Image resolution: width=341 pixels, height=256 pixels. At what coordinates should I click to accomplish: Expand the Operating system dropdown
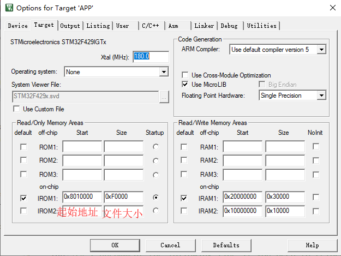(x=164, y=72)
